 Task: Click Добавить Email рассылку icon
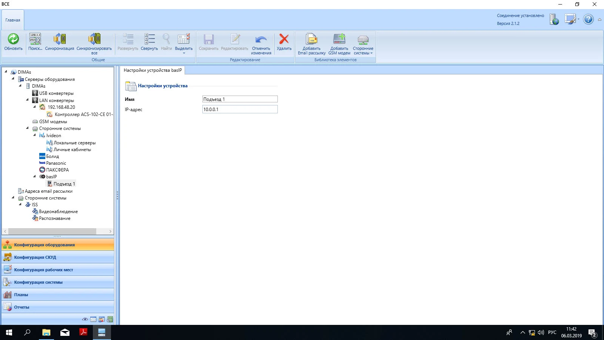(x=311, y=39)
